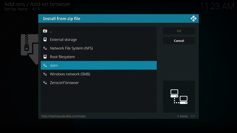Click the NFS network share icon
The image size is (237, 133).
(45, 48)
